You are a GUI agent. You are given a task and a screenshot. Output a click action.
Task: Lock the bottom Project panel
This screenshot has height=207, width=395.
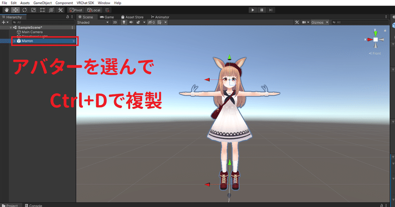[x=381, y=206]
